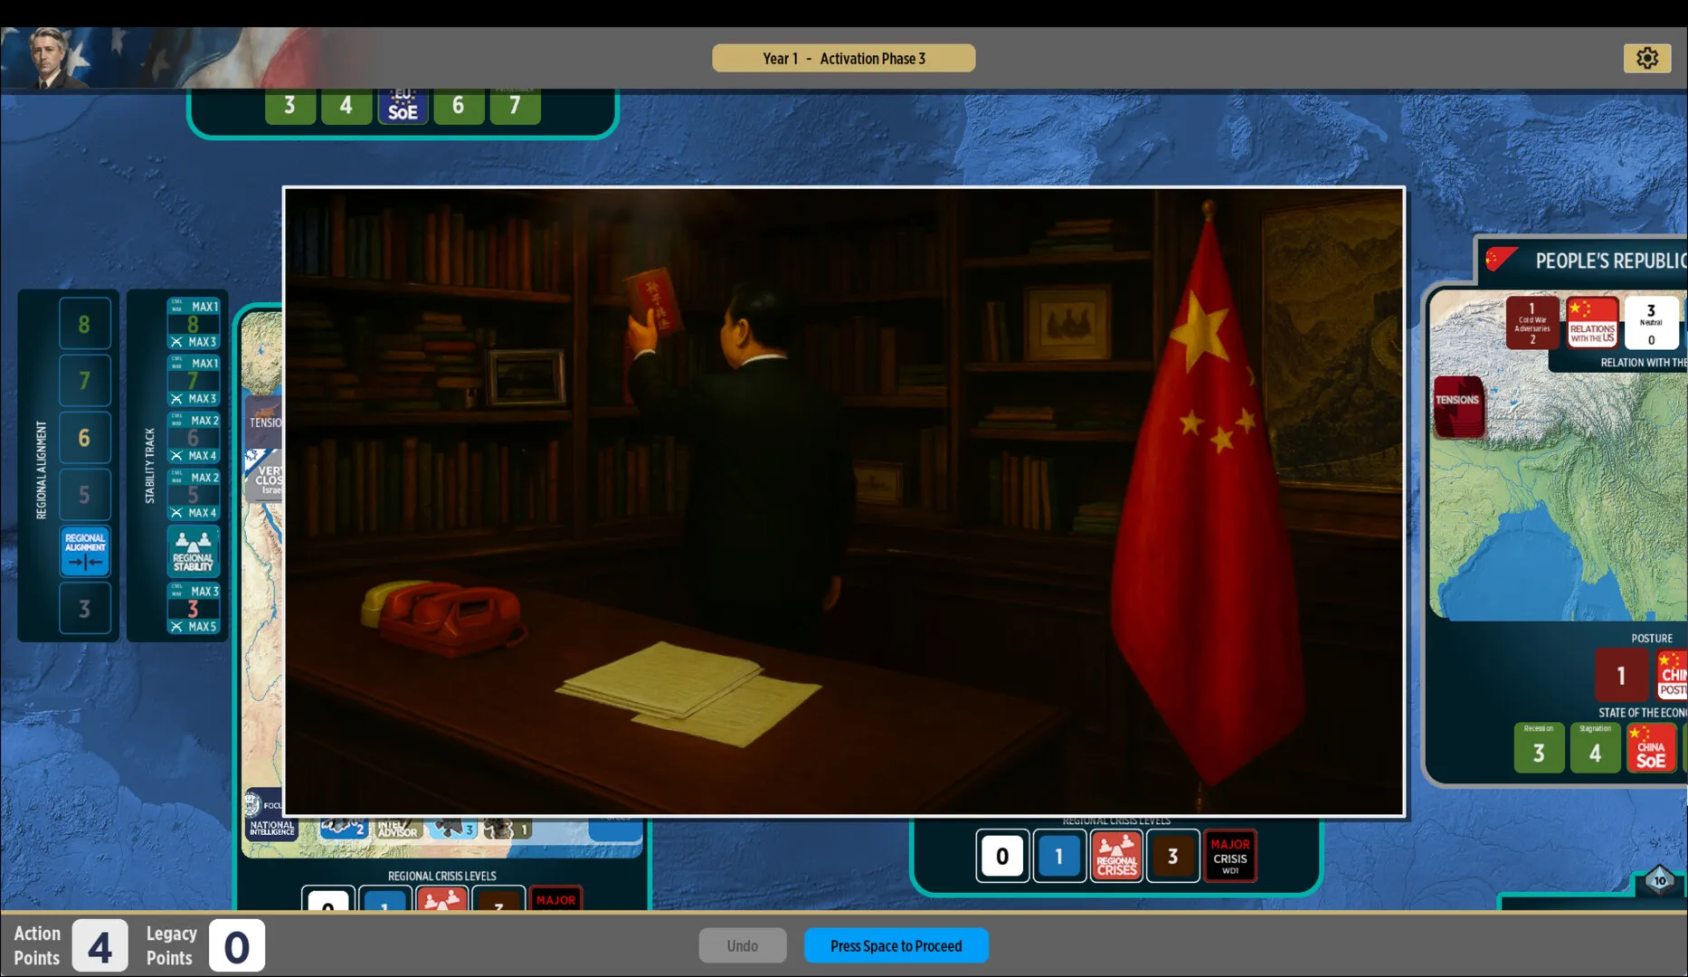1688x977 pixels.
Task: Click the president portrait in the header
Action: tap(50, 58)
